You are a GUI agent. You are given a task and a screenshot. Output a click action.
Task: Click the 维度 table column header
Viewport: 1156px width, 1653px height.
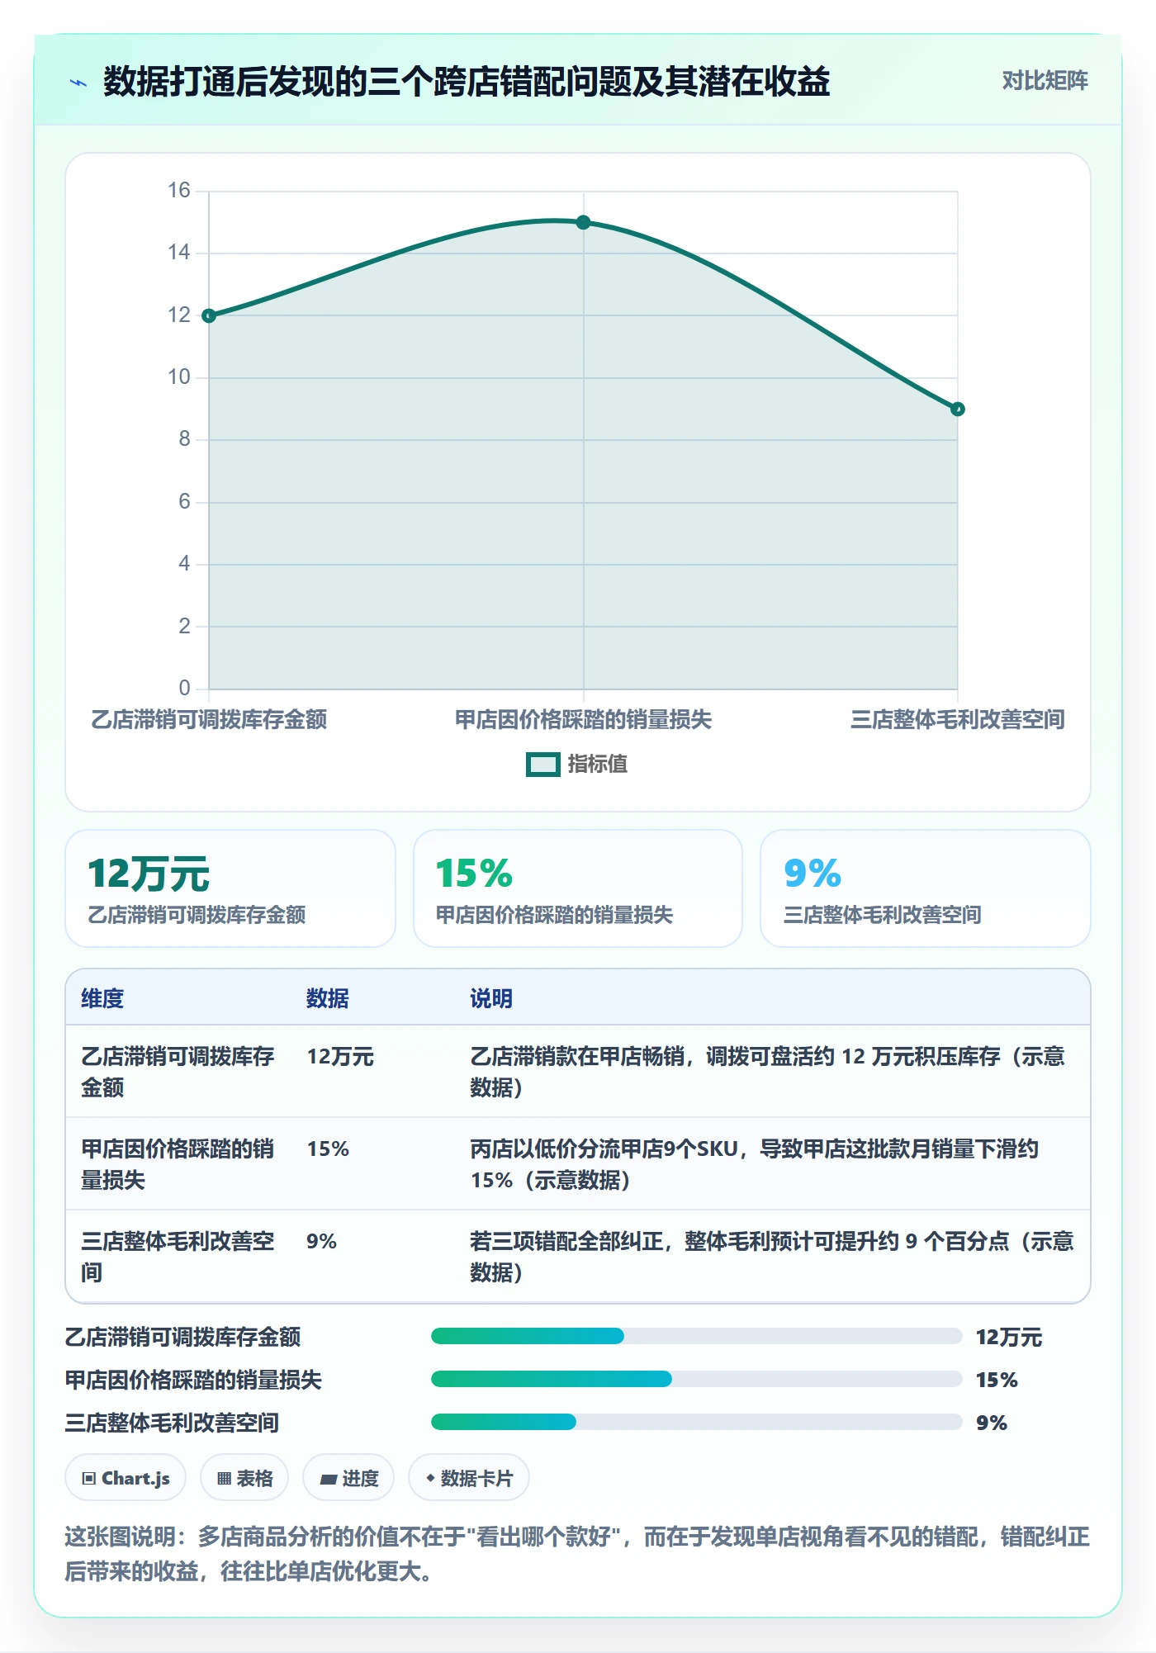pos(102,998)
